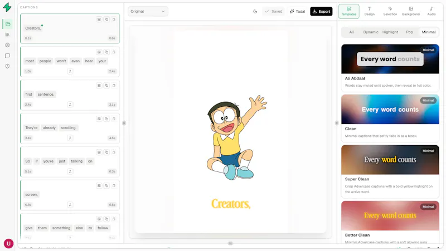Open the shield privacy icon

[7, 66]
